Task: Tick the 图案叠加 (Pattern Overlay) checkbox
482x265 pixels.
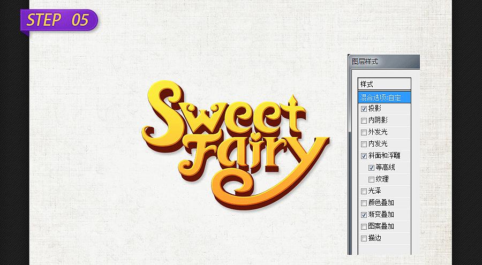Action: (x=364, y=226)
